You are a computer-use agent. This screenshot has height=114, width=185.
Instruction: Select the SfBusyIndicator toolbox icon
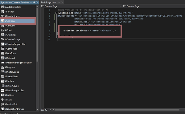pos(2,16)
